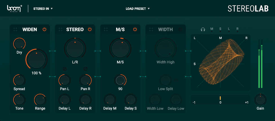Click the Delay R knob
Viewport: 275px width, 121px height.
tap(85, 100)
